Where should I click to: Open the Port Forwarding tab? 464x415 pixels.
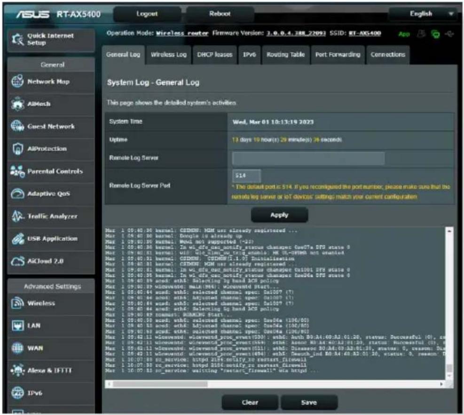tap(338, 55)
